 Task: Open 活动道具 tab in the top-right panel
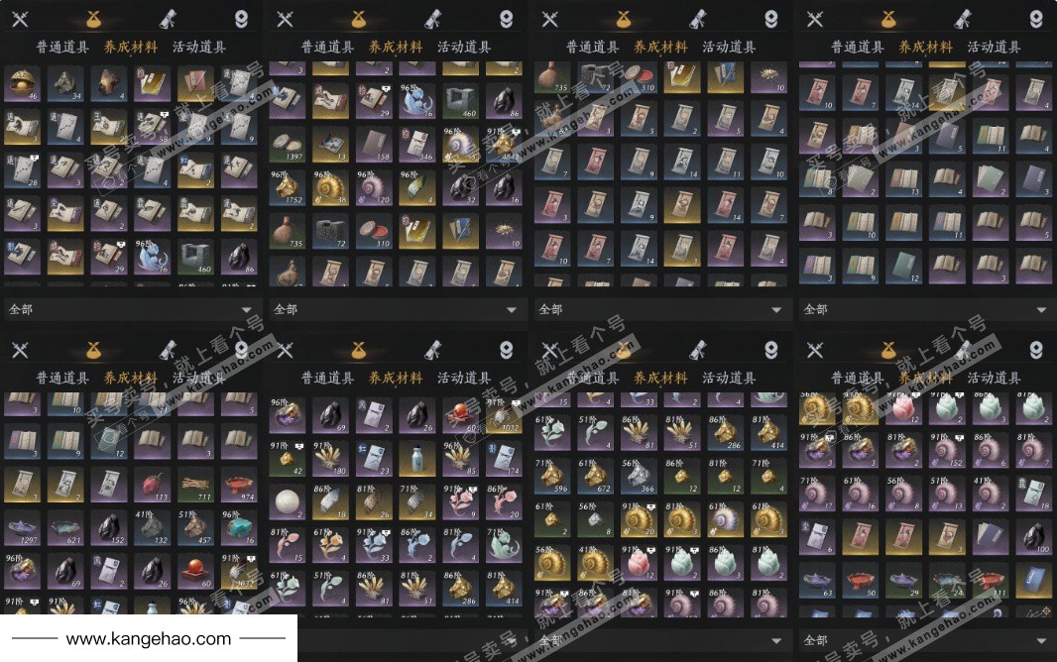(994, 48)
